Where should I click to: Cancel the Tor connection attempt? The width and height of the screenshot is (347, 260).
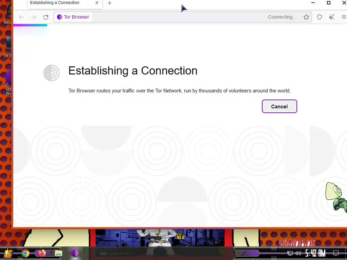[x=279, y=106]
